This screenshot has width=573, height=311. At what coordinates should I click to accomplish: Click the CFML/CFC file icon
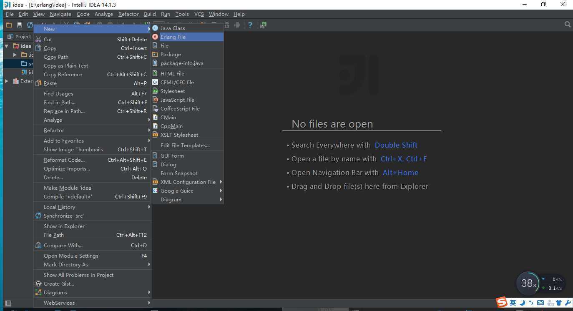155,82
